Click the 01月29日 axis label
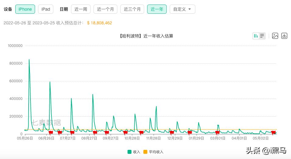The height and width of the screenshot is (159, 291). [x=196, y=138]
